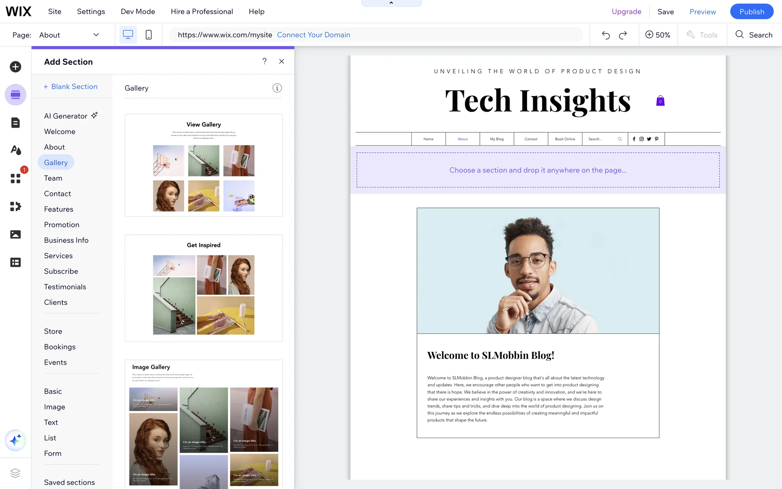Select the Testimonials section category
782x489 pixels.
pos(65,287)
